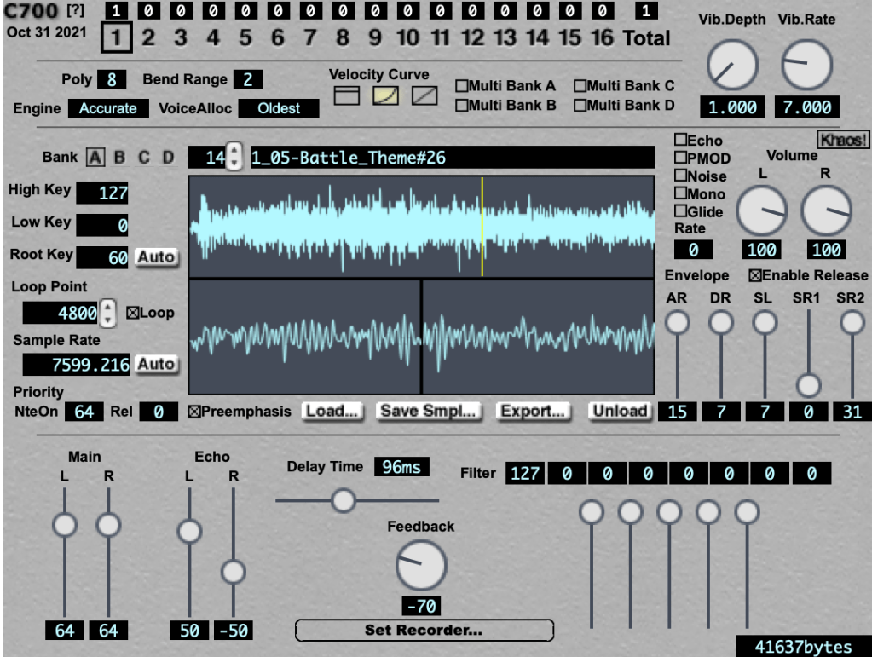
Task: Enable Multi Bank A checkbox
Action: click(461, 86)
